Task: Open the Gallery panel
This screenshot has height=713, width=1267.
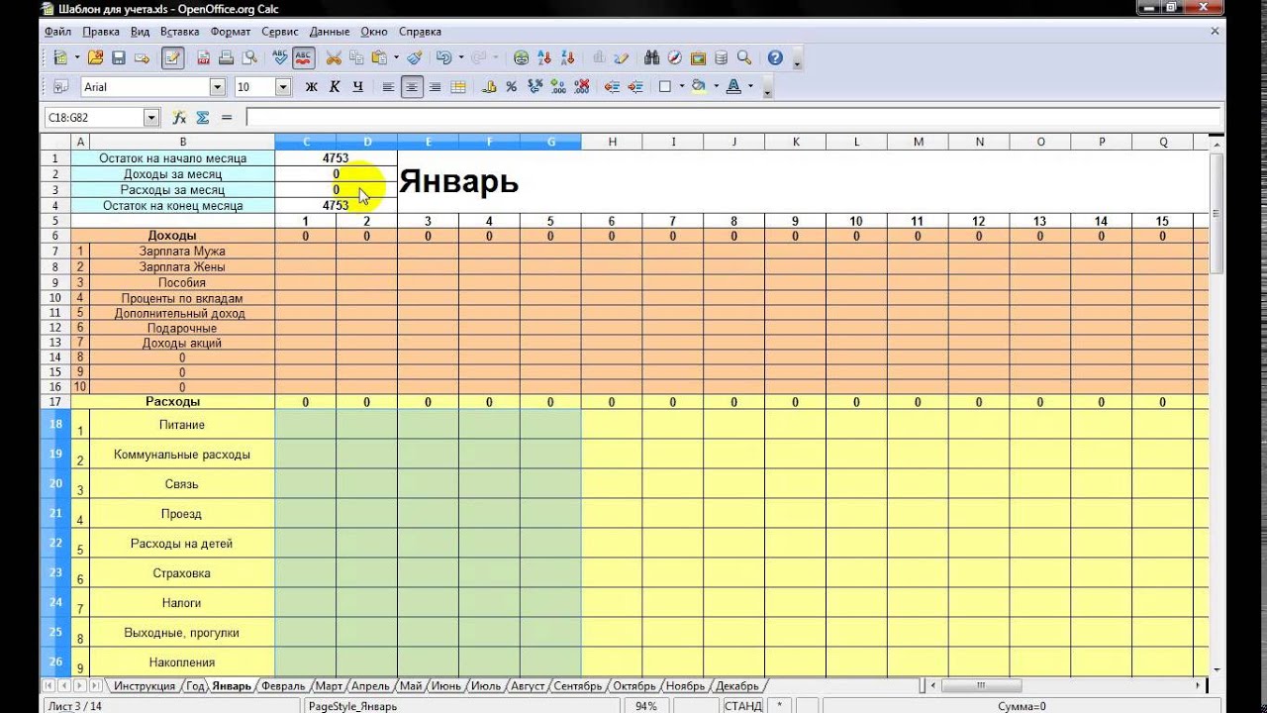Action: tap(698, 57)
